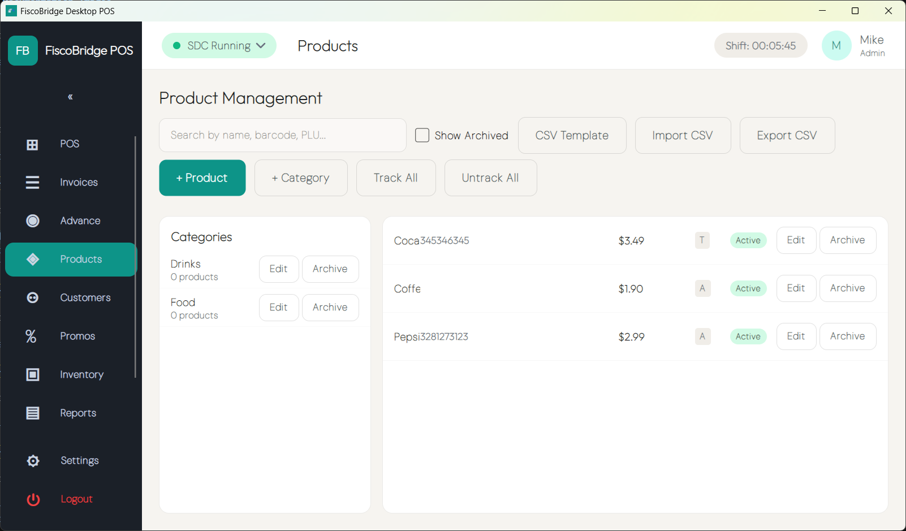Click the Pepsi3281273123 product name
The width and height of the screenshot is (906, 531).
point(431,336)
